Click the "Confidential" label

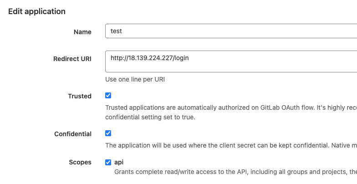coord(73,134)
